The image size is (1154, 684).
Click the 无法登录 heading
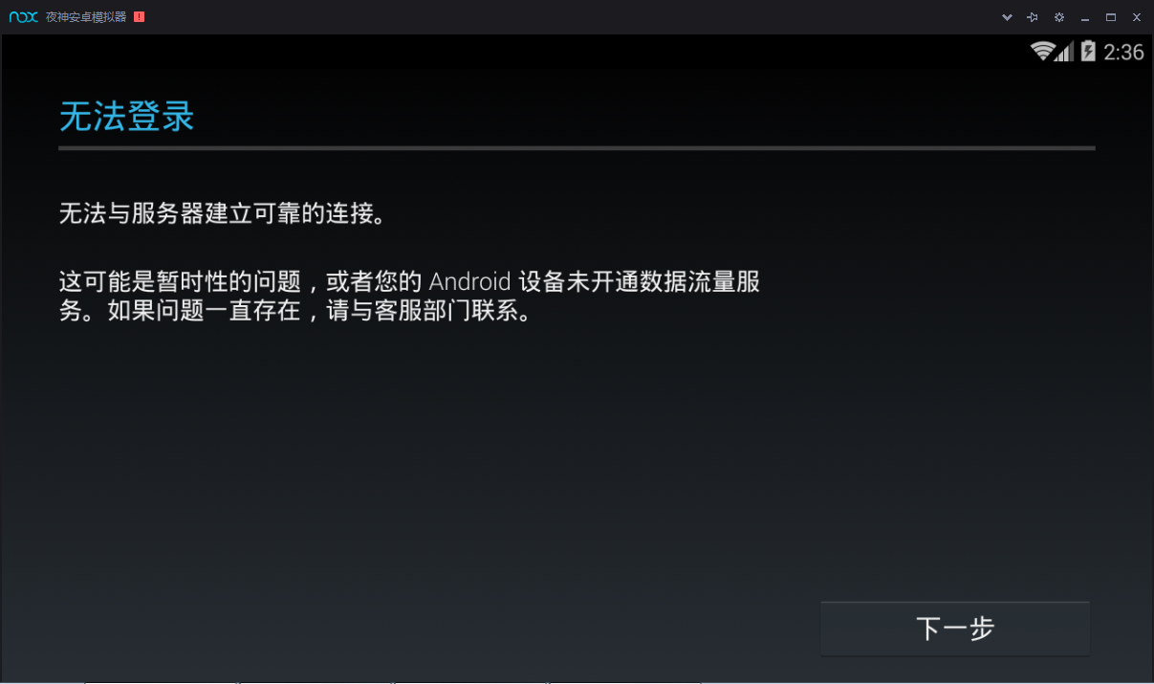(x=127, y=117)
